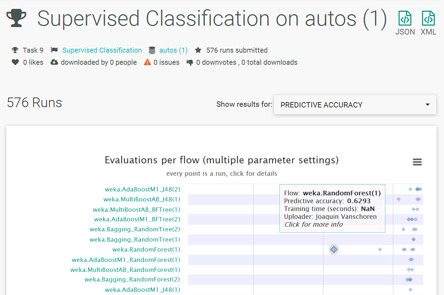Click the thumbs-down downvotes icon
The width and height of the screenshot is (444, 295).
pyautogui.click(x=190, y=62)
